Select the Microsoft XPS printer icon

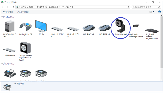41,73
